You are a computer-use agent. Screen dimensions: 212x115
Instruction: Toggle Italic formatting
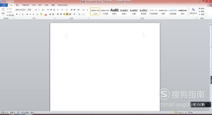20,14
